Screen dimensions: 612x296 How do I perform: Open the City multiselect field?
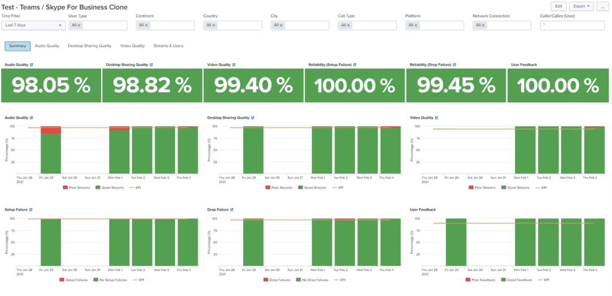click(300, 25)
